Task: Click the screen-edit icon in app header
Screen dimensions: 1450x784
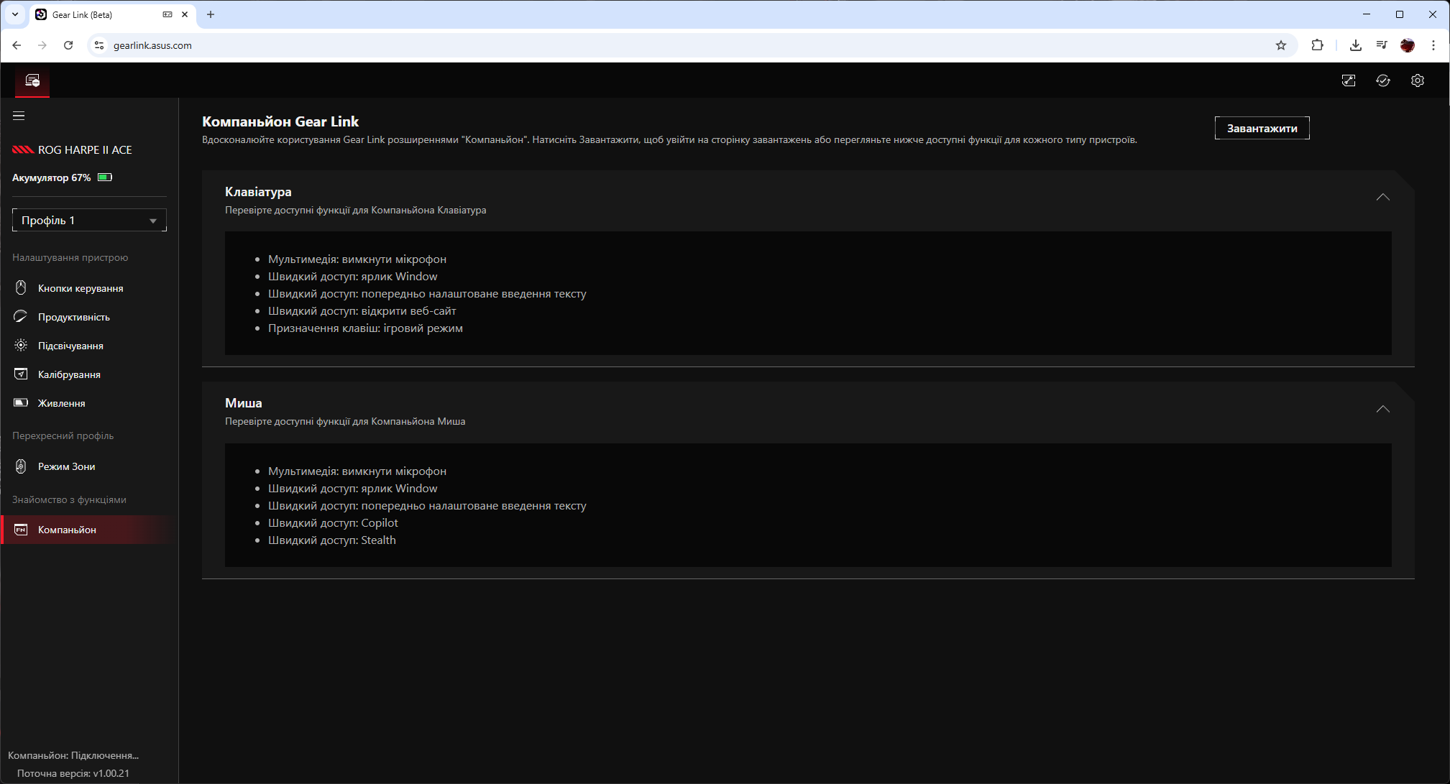Action: pos(1348,80)
